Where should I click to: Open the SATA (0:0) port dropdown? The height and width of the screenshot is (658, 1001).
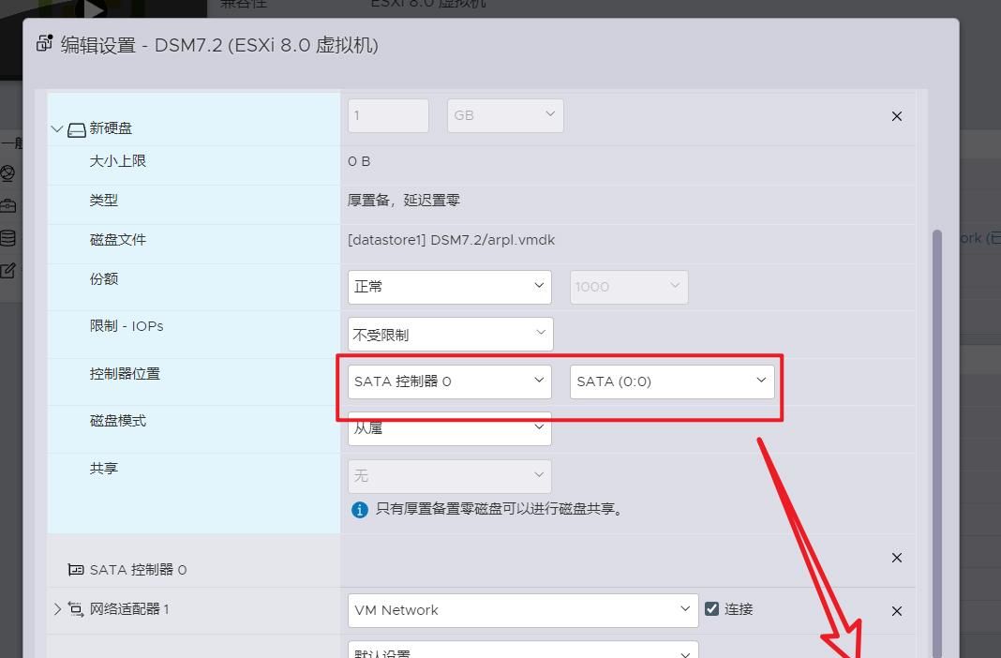click(x=671, y=381)
